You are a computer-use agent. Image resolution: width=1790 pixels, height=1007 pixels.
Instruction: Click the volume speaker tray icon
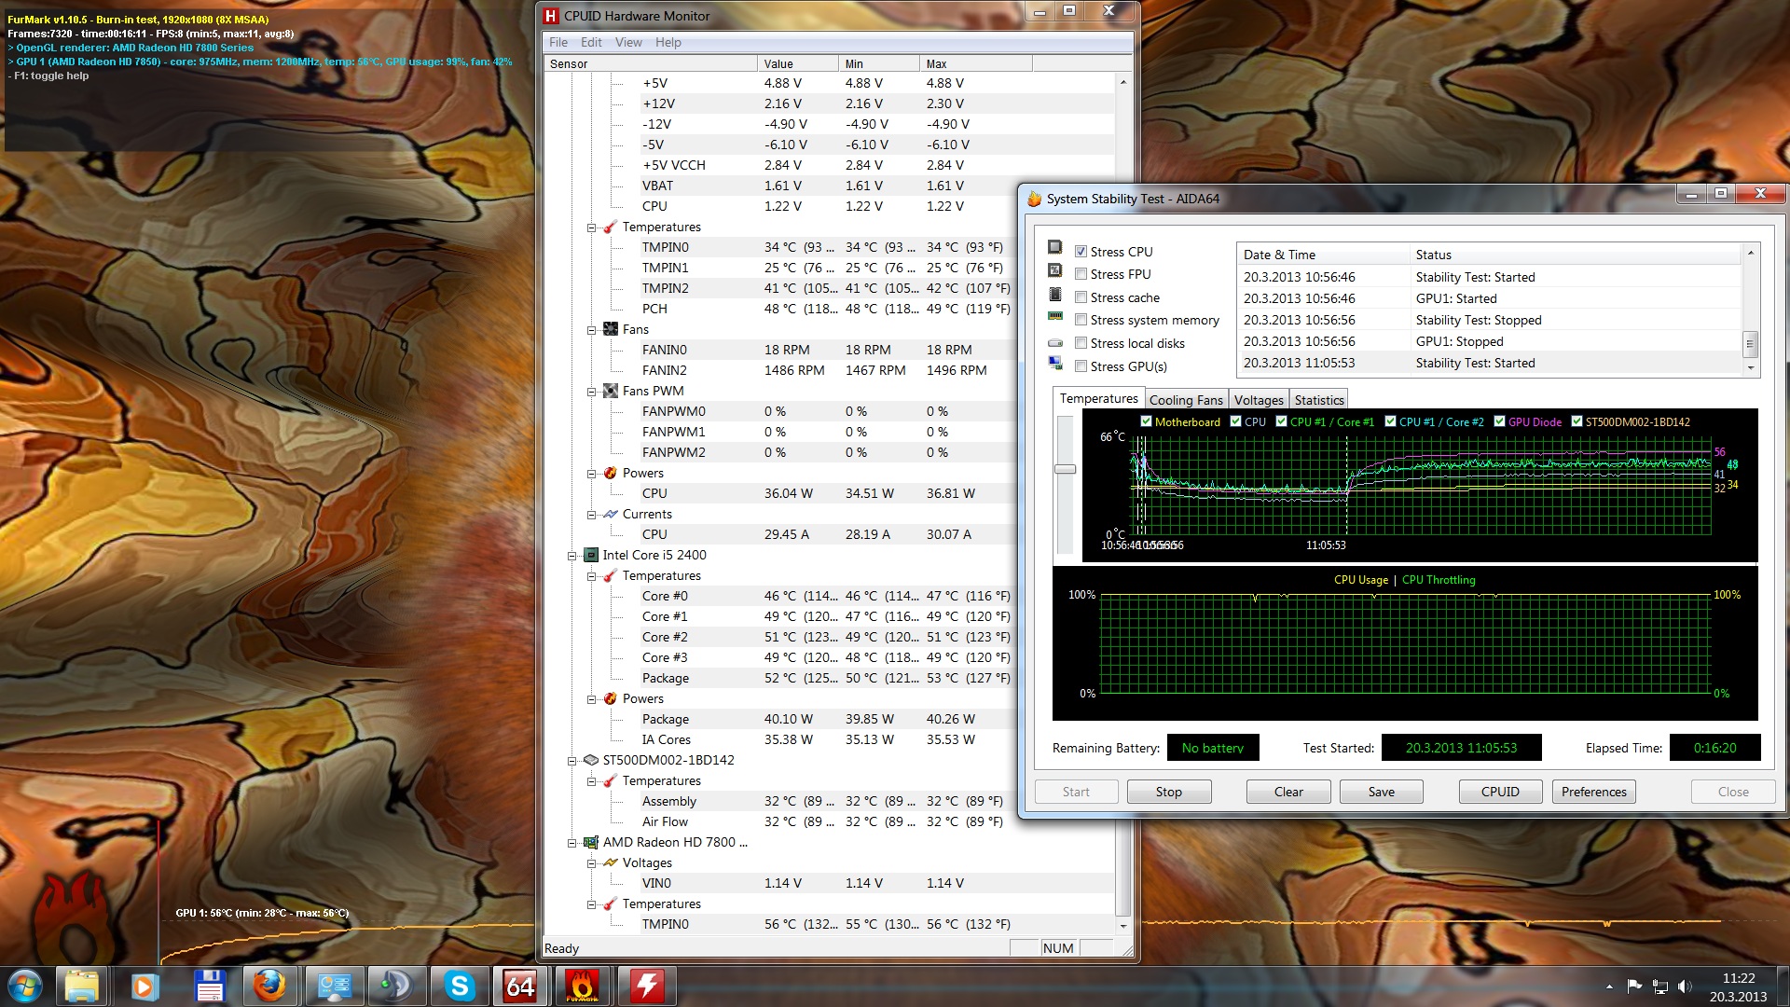point(1684,986)
